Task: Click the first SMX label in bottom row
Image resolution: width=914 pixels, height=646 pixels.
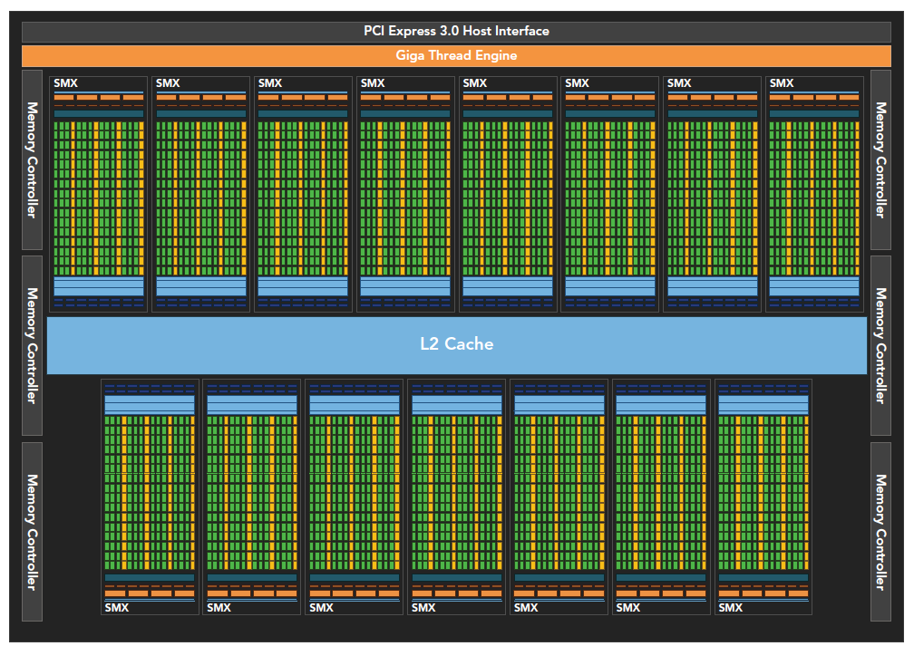Action: click(116, 607)
